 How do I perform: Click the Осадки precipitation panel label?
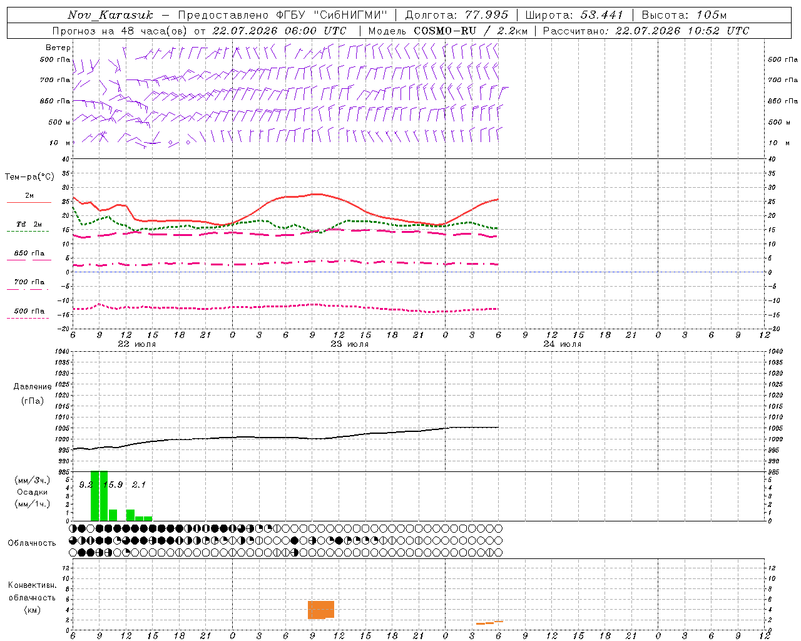tap(32, 492)
